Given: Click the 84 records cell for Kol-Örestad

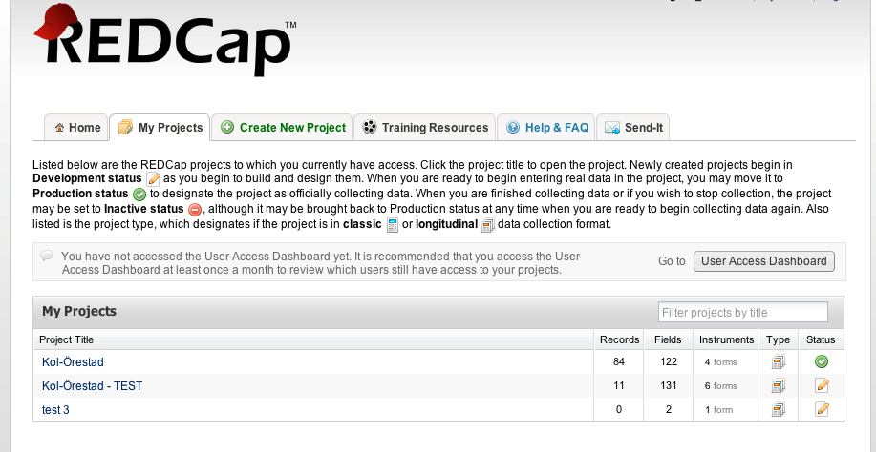Looking at the screenshot, I should (618, 362).
